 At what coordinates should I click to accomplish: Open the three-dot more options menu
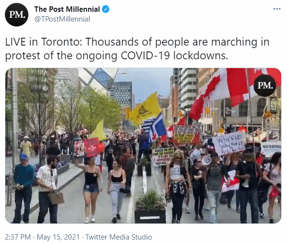tap(277, 9)
